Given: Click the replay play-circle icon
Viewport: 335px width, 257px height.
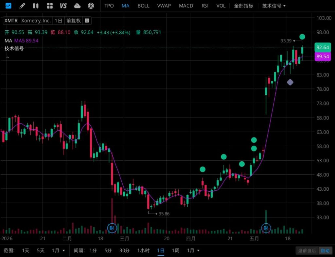Looking at the screenshot, I should (91, 6).
